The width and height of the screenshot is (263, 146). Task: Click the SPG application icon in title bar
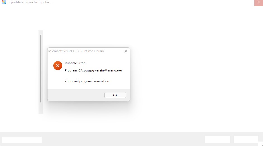point(4,2)
